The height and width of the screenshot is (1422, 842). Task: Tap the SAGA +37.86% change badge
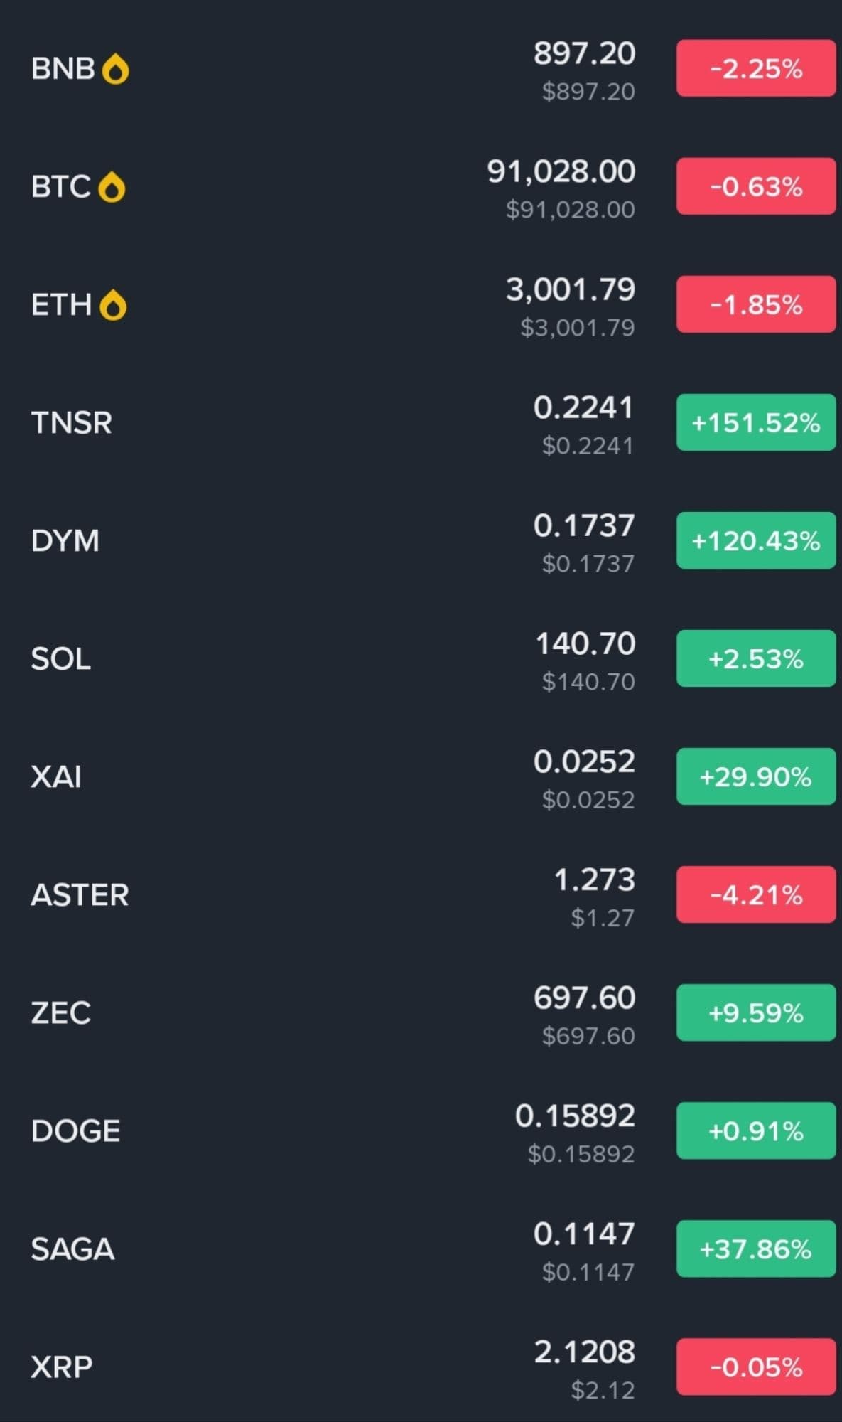(755, 1249)
